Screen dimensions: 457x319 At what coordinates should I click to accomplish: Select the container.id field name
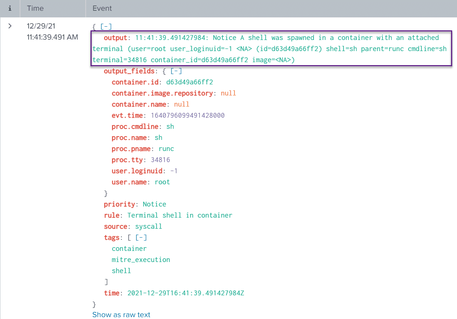pos(135,82)
